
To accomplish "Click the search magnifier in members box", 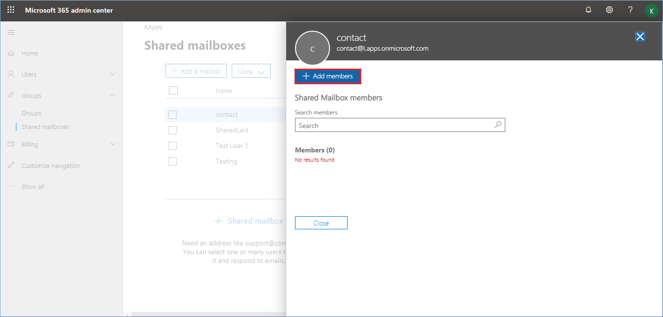I will pyautogui.click(x=498, y=125).
